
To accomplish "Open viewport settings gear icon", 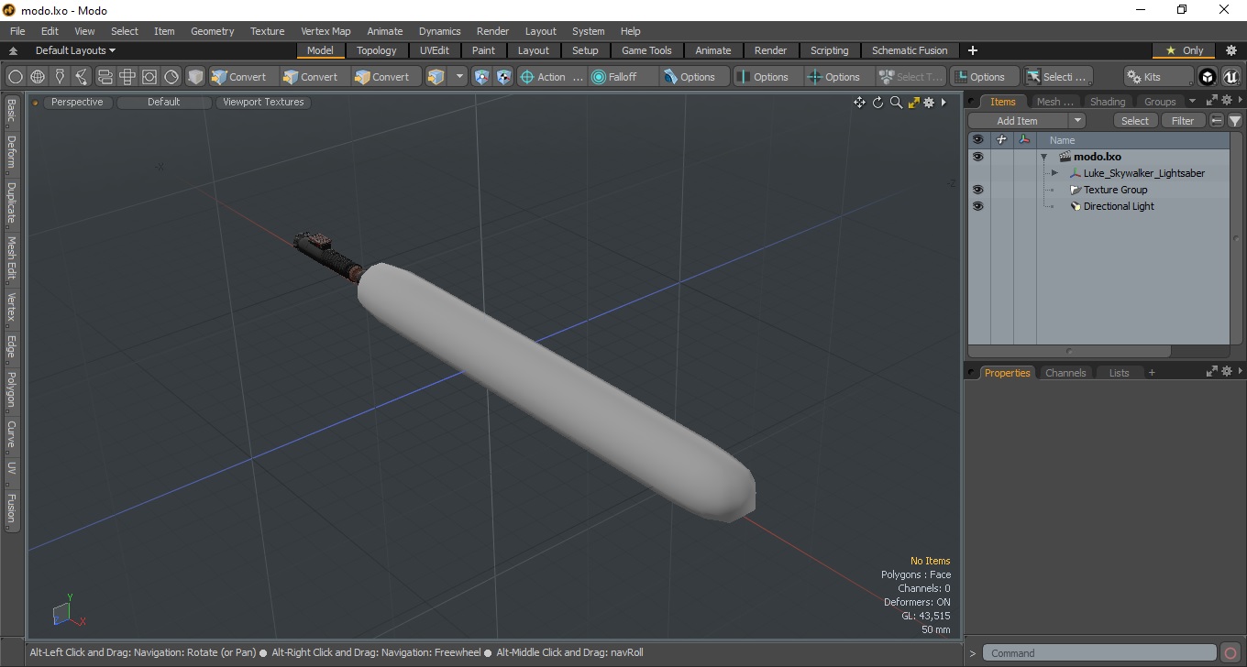I will point(929,103).
